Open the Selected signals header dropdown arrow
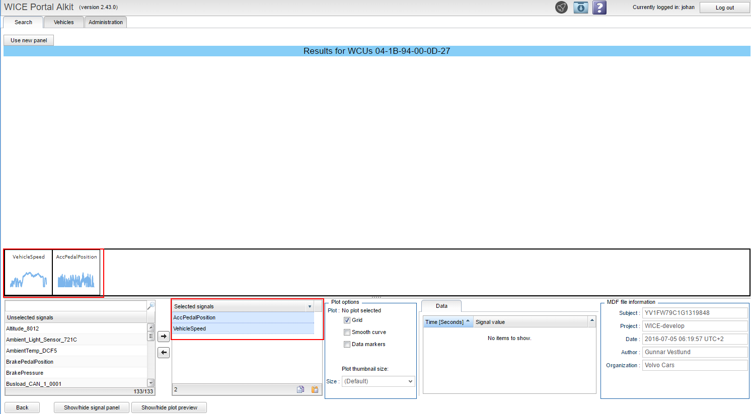751x414 pixels. [310, 306]
